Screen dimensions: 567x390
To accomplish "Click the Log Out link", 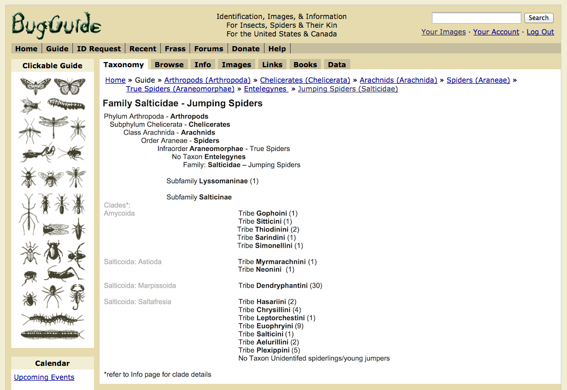I will (x=540, y=32).
